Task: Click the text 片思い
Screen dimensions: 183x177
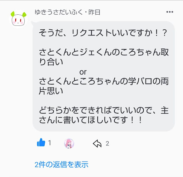Action: click(x=51, y=91)
